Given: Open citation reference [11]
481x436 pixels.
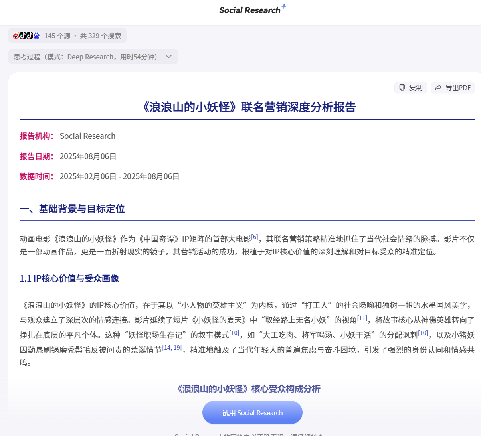Looking at the screenshot, I should click(362, 318).
